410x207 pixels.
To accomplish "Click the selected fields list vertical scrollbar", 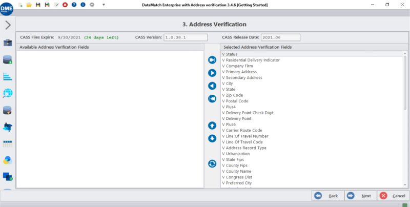I will point(405,83).
